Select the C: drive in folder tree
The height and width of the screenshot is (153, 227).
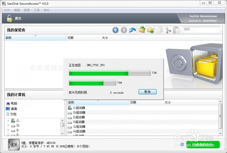pos(15,121)
